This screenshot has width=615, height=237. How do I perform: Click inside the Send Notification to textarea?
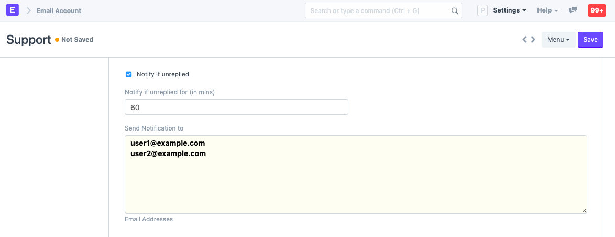[356, 183]
